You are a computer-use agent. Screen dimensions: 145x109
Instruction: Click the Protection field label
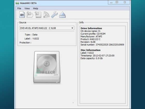(25, 43)
